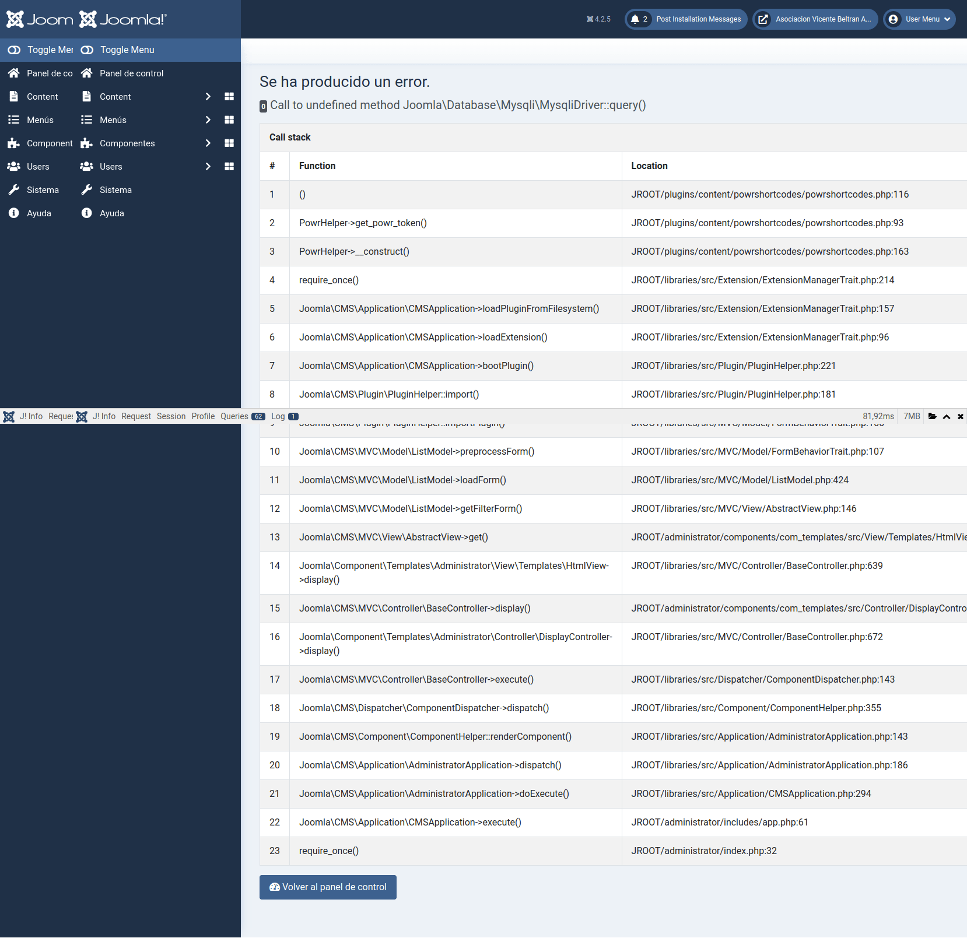The image size is (967, 938).
Task: Open the Session tab in debug bar
Action: pyautogui.click(x=171, y=416)
